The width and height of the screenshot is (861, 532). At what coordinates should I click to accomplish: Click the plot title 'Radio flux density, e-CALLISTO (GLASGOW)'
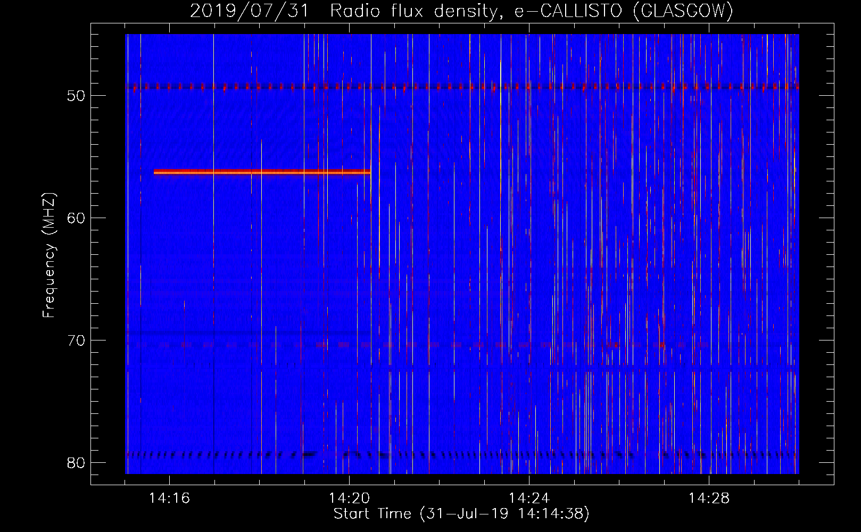pyautogui.click(x=532, y=11)
